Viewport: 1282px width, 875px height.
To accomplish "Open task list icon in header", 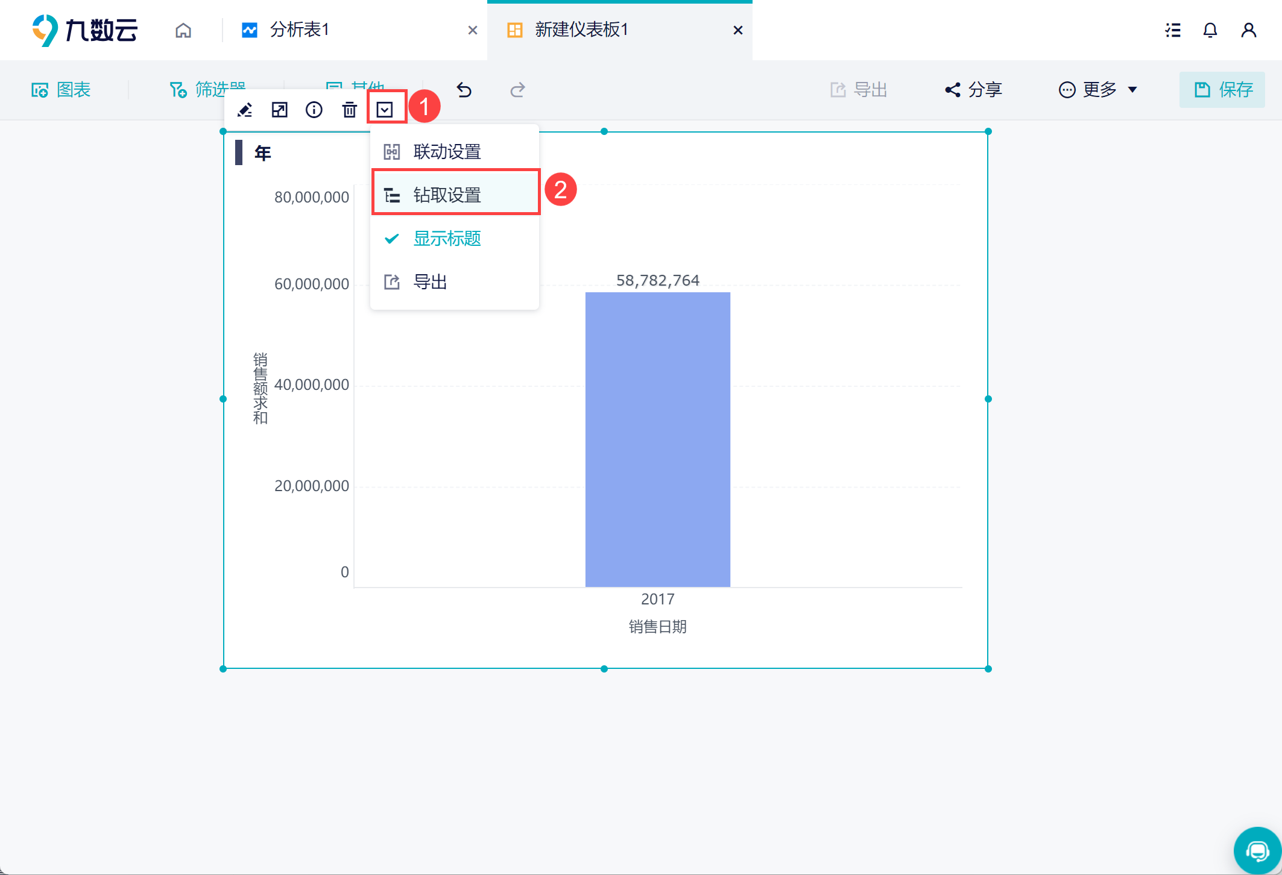I will point(1173,30).
